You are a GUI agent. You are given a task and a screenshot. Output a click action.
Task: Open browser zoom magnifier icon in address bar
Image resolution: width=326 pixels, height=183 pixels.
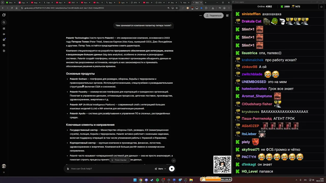click(x=168, y=8)
